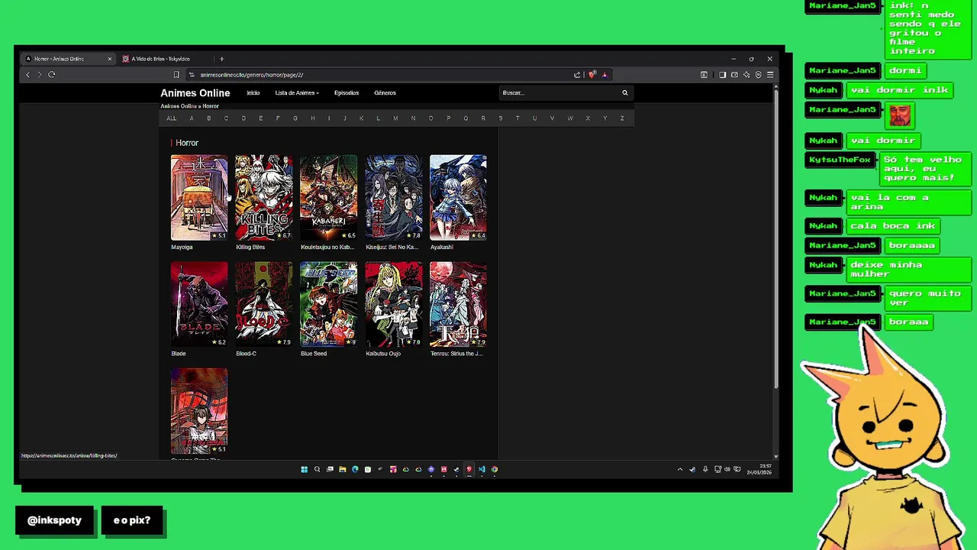Filter animes by letter S

(x=501, y=118)
